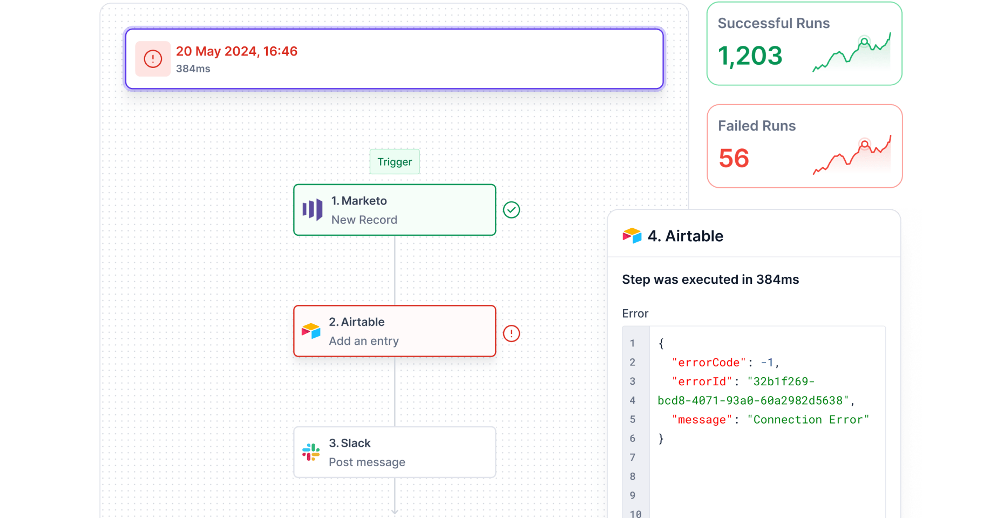Click the closing brace on line 6
Image resolution: width=1004 pixels, height=518 pixels.
pyautogui.click(x=661, y=439)
